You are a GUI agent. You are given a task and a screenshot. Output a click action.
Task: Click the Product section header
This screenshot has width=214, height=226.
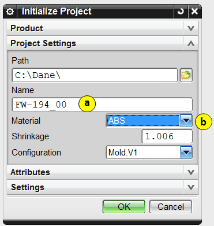pos(95,28)
